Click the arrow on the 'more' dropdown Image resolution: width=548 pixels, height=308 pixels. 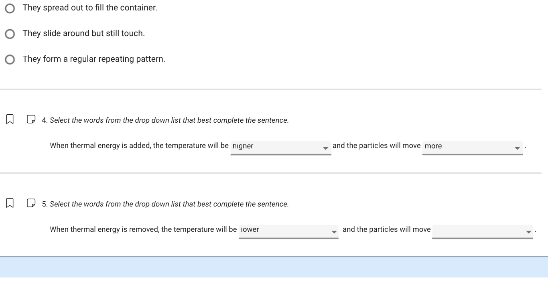[517, 148]
